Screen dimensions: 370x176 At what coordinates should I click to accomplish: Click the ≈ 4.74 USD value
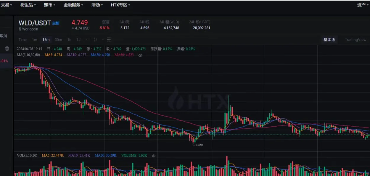81,28
